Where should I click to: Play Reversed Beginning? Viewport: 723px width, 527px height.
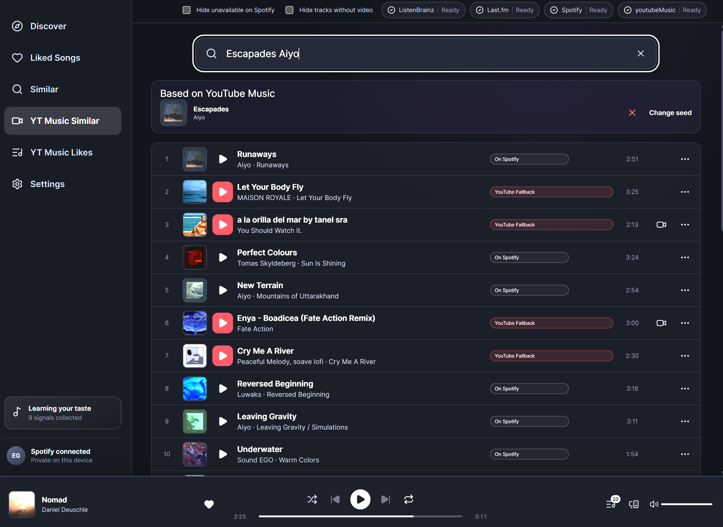coord(223,389)
